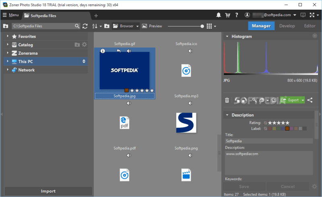Clear the rating using the no-rating box
322x197 pixels.
tap(265, 123)
